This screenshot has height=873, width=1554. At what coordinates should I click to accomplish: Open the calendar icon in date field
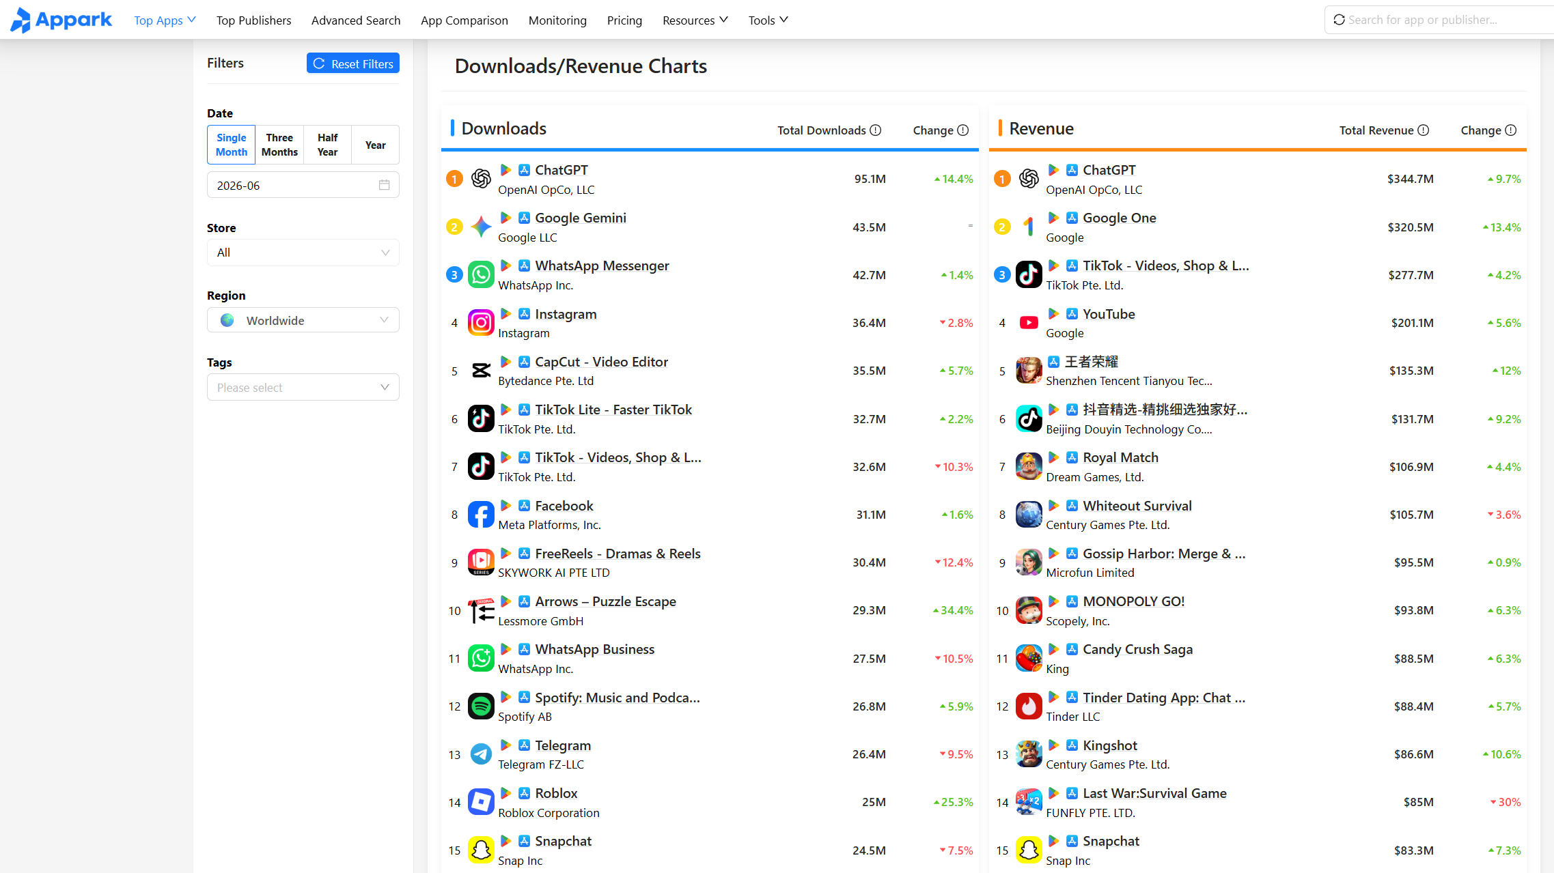coord(384,185)
